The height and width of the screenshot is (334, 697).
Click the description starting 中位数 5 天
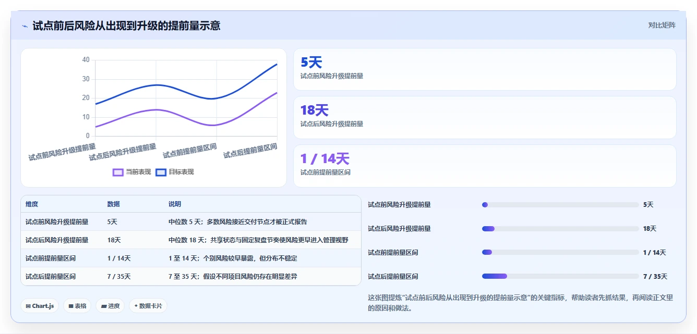(238, 222)
